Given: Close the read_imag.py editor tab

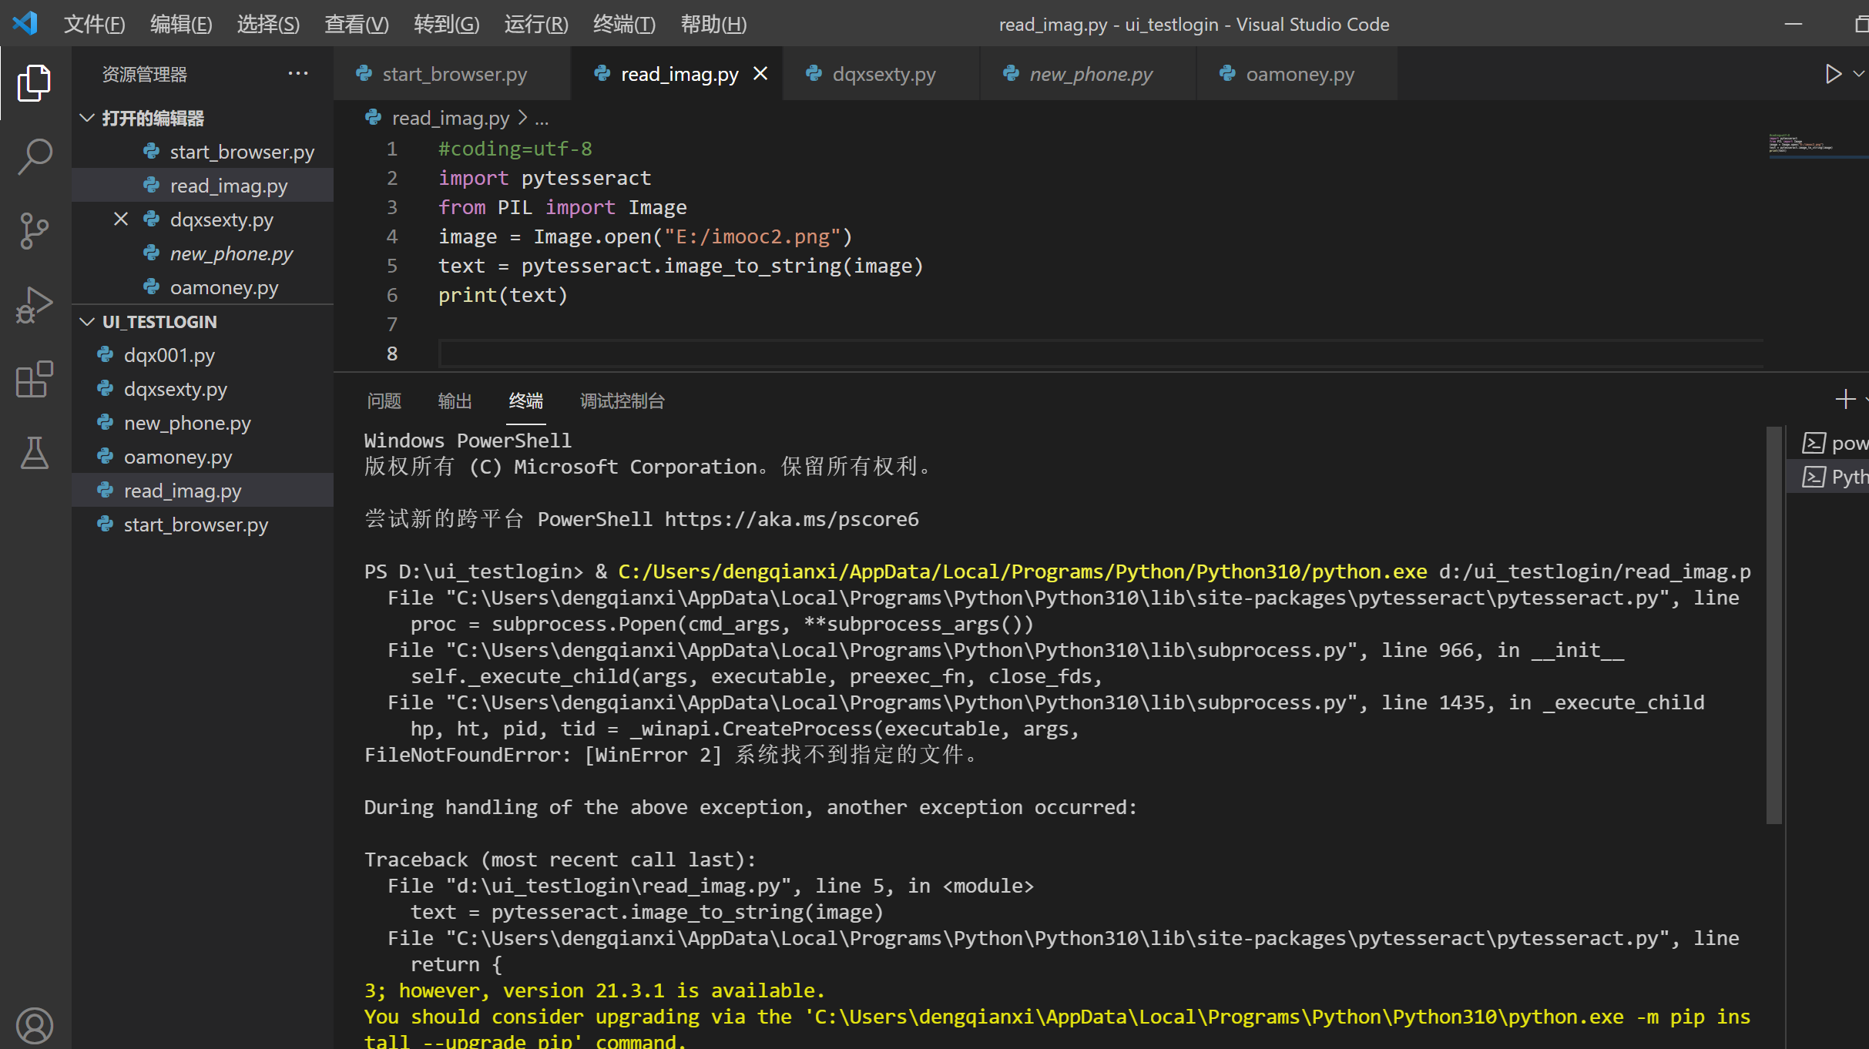Looking at the screenshot, I should [760, 74].
